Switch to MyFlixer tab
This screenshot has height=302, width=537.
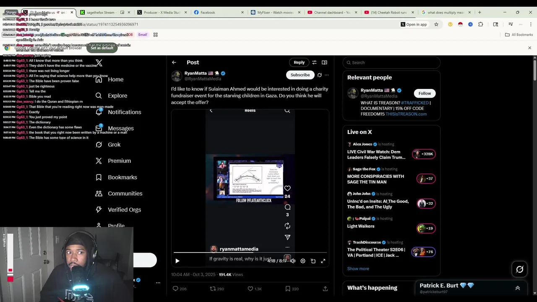[275, 13]
